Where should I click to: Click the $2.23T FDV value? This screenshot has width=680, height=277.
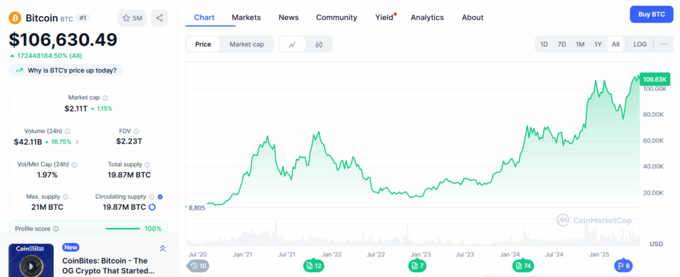(x=129, y=141)
